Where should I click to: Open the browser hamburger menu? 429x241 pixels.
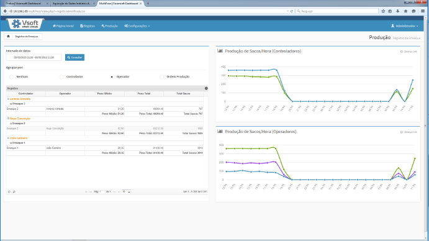(423, 11)
